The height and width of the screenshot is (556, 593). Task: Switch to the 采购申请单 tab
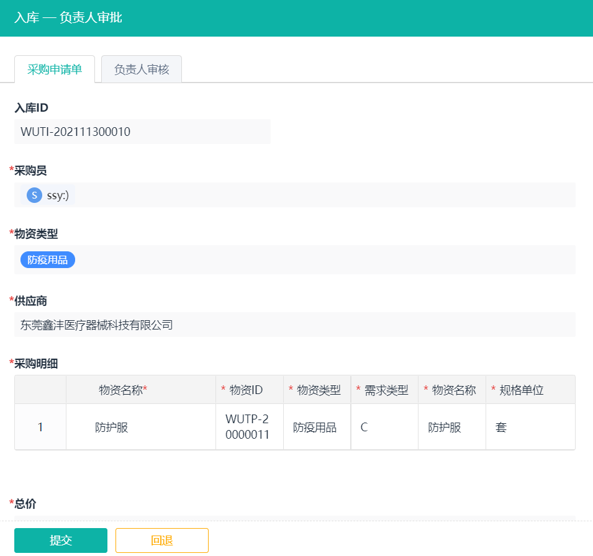point(55,69)
